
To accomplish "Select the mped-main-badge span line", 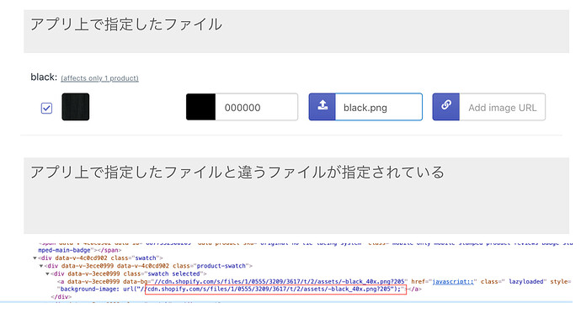I will click(x=80, y=250).
